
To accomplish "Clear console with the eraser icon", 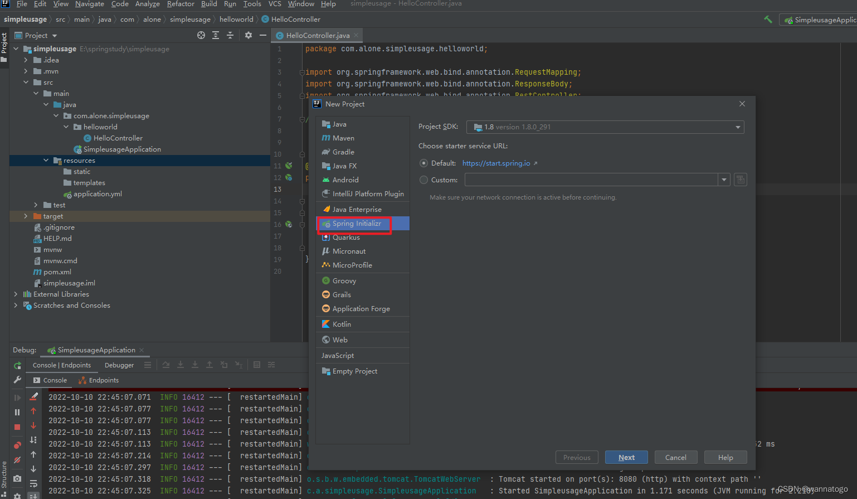I will click(33, 396).
